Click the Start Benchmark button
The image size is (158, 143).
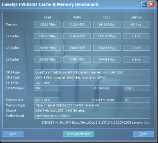(x=78, y=134)
